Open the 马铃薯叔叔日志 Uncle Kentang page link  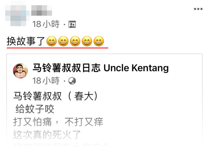[x=101, y=68]
